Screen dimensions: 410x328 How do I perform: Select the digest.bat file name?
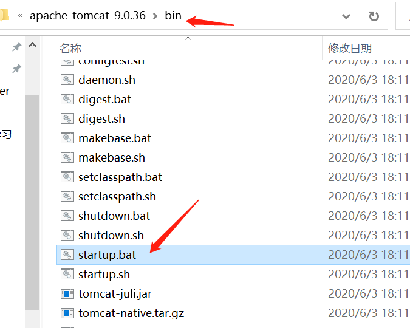[x=104, y=100]
